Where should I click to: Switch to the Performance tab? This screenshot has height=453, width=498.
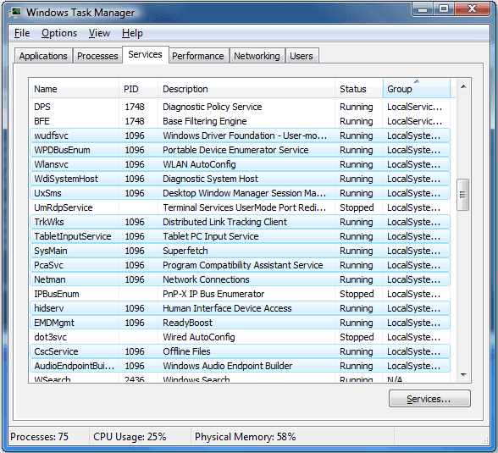pyautogui.click(x=198, y=56)
